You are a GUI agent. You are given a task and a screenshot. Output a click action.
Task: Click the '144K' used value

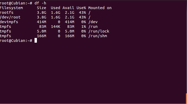[56, 27]
